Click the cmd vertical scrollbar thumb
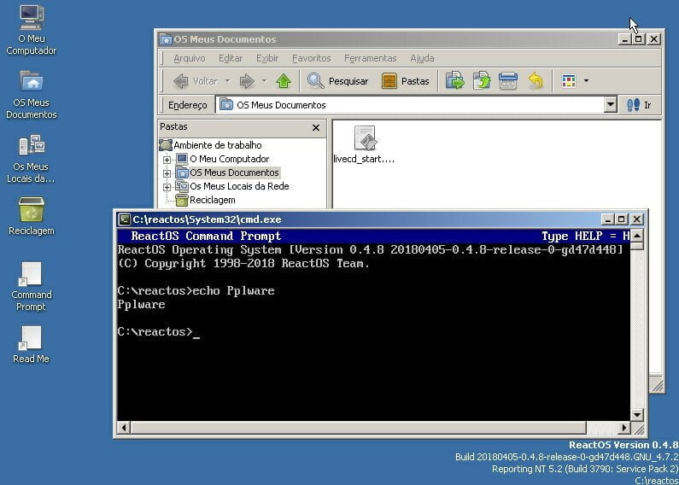The width and height of the screenshot is (679, 485). tap(637, 247)
